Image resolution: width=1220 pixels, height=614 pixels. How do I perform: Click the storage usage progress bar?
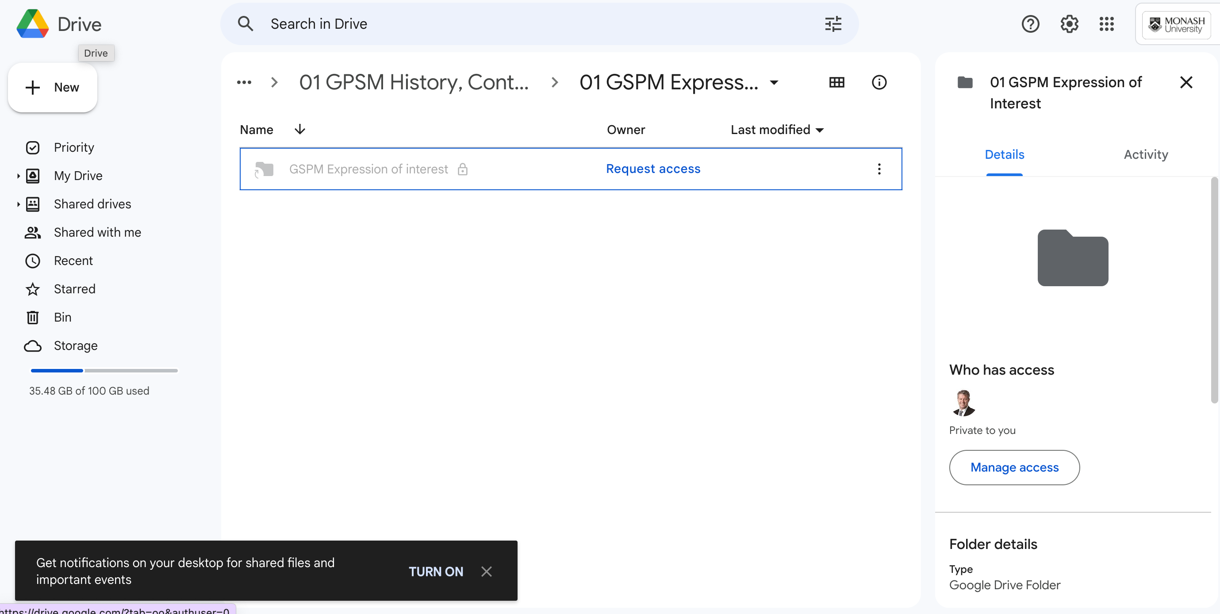[104, 371]
